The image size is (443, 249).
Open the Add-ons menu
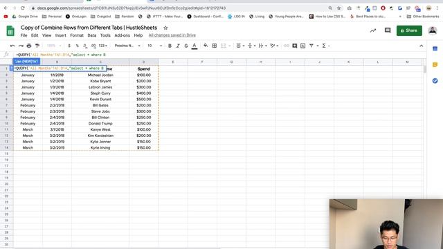coord(122,35)
